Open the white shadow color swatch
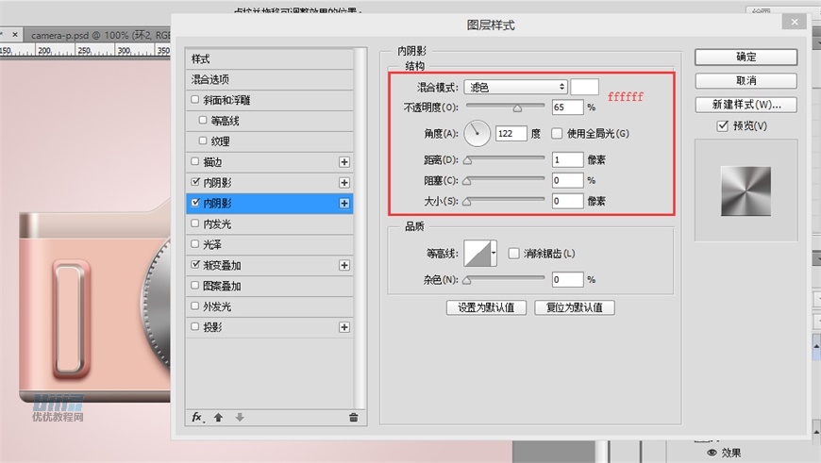Image resolution: width=821 pixels, height=463 pixels. coord(584,87)
